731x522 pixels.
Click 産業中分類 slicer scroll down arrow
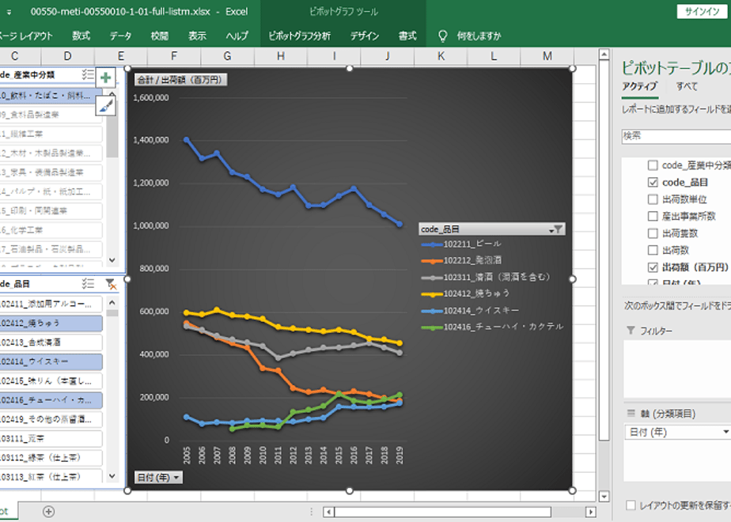tap(112, 260)
